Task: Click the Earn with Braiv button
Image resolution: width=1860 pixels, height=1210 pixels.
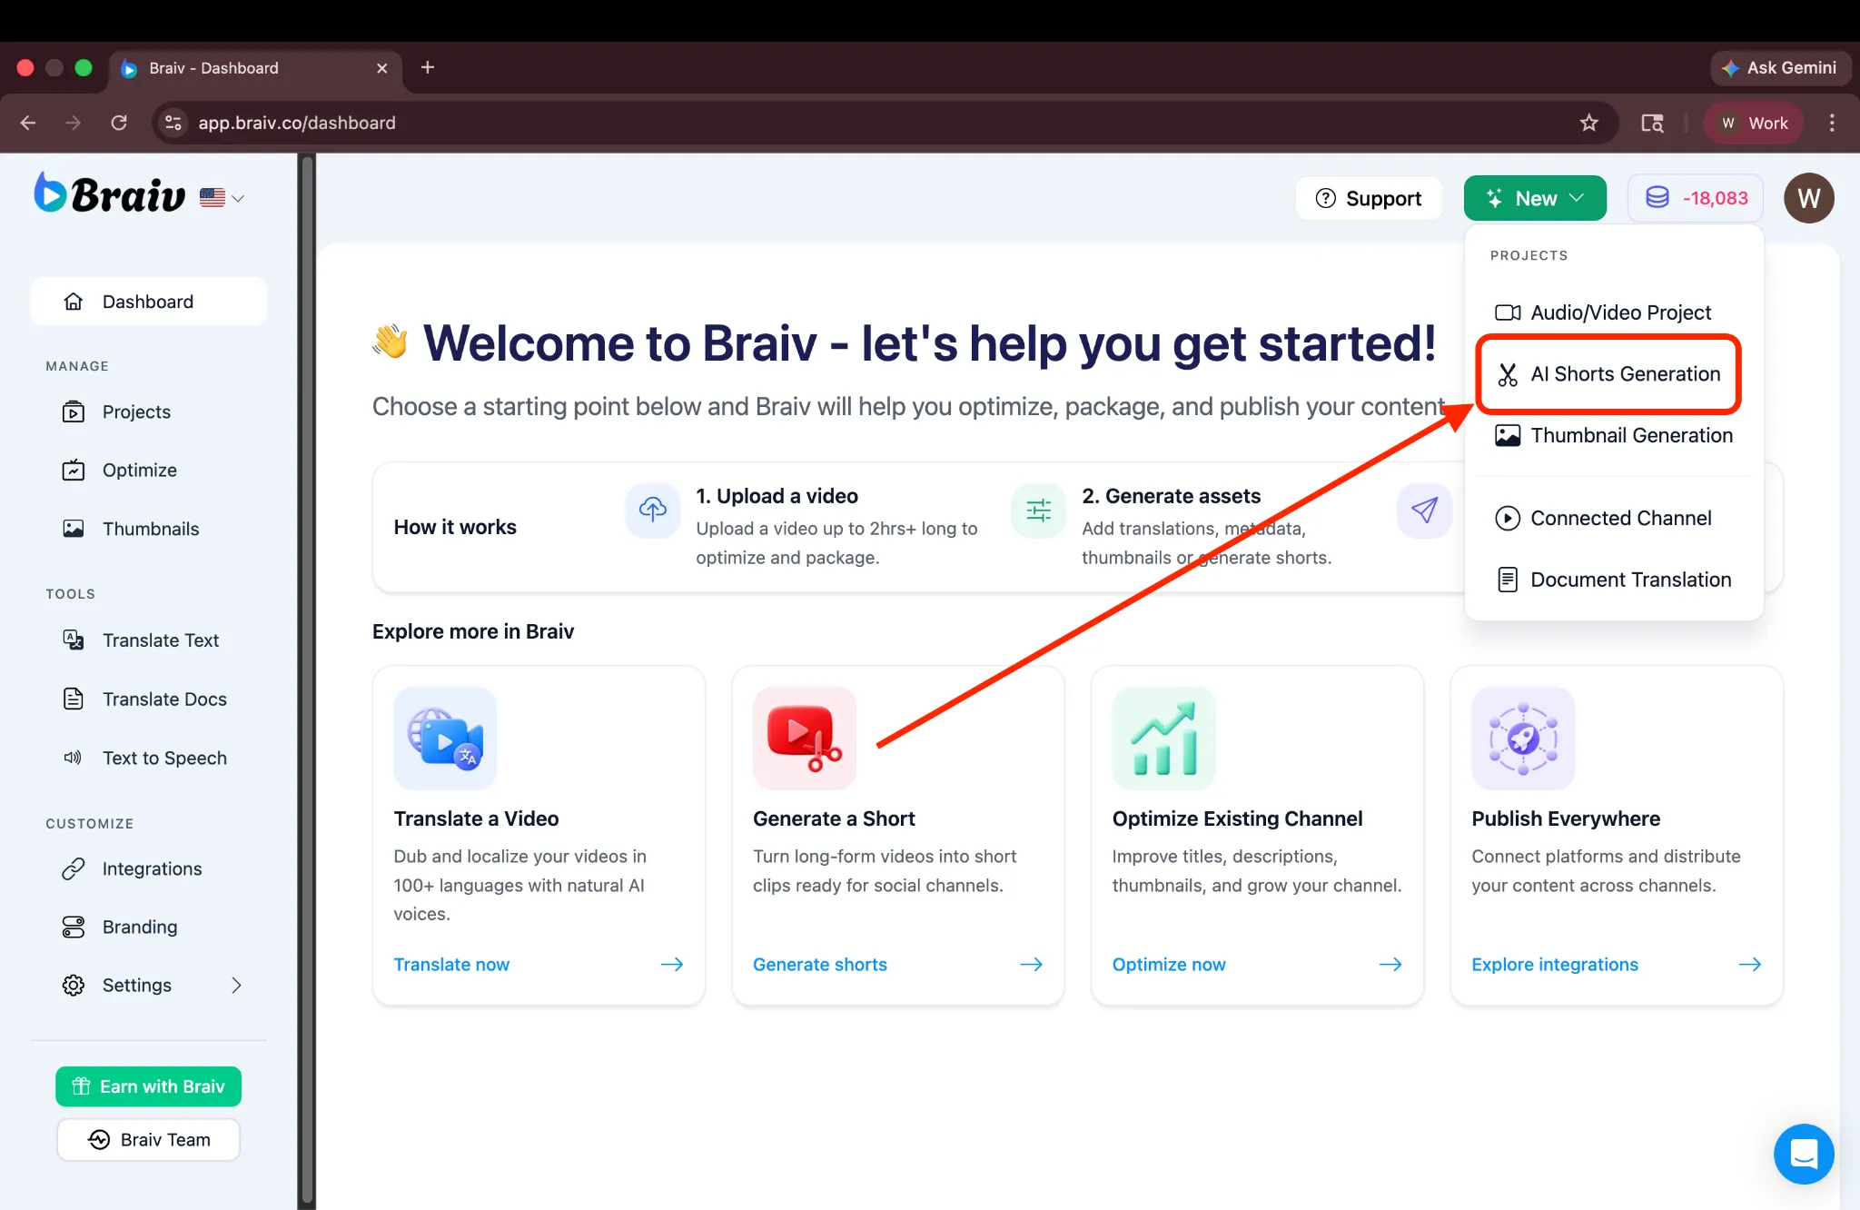Action: click(148, 1086)
